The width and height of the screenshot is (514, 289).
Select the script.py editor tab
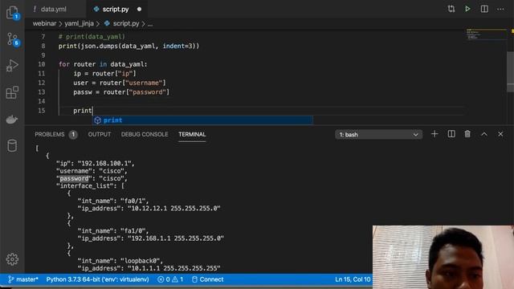(x=116, y=9)
